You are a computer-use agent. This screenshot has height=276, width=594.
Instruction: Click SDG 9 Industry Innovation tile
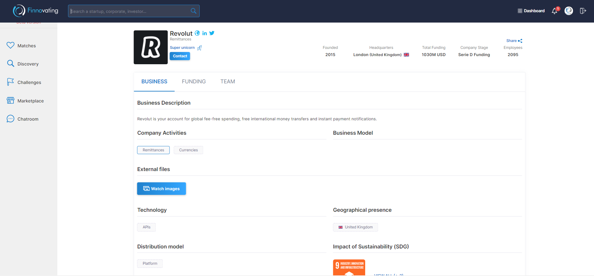coord(349,268)
